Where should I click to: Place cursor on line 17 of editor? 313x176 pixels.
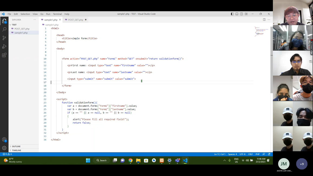tap(152, 82)
